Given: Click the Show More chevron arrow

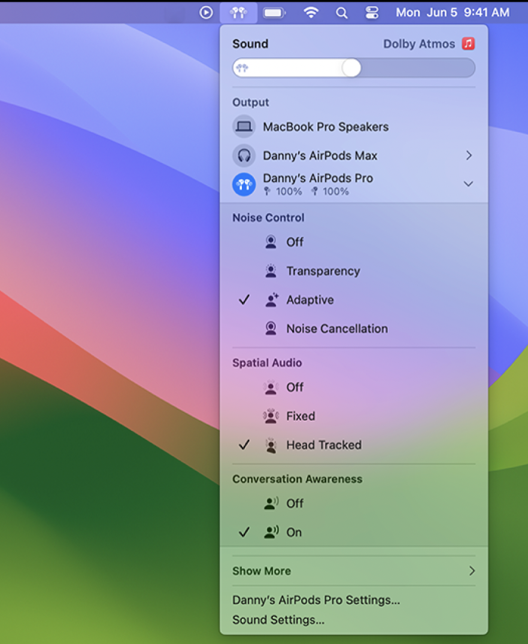Looking at the screenshot, I should coord(472,571).
